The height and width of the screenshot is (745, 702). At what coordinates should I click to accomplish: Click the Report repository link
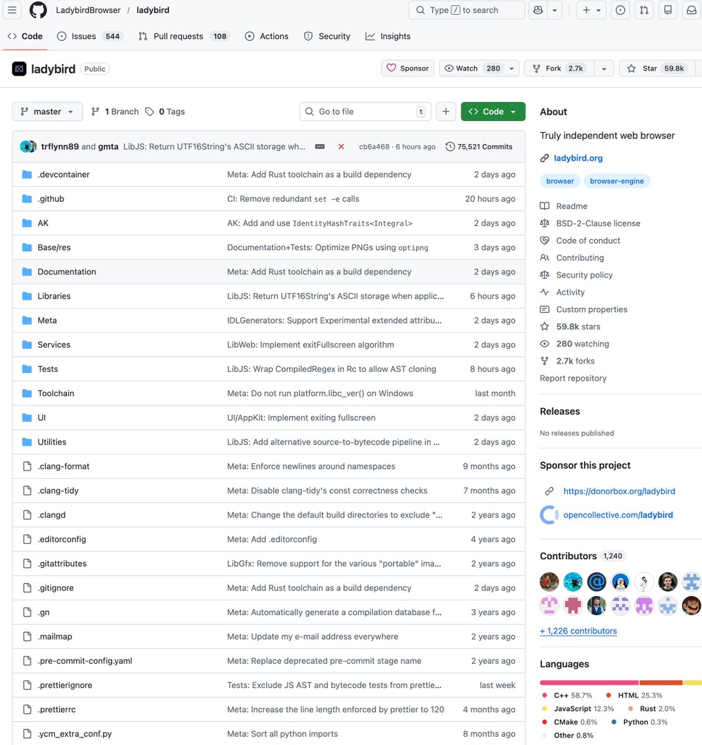[573, 378]
